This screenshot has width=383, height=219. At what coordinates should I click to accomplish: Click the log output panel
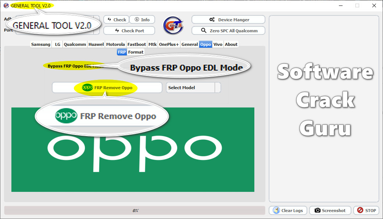point(324,109)
